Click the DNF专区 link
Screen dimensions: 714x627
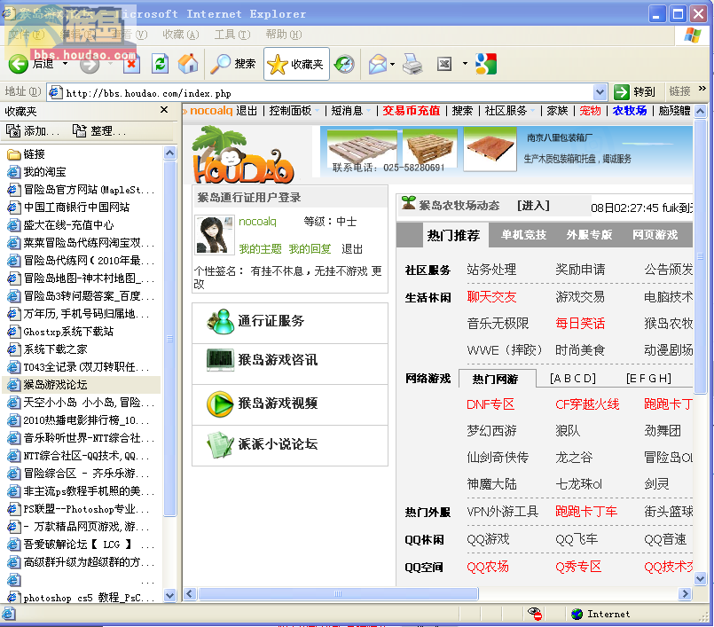pos(490,404)
